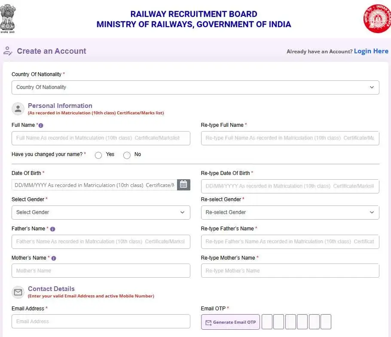391x337 pixels.
Task: Click the first Email OTP digit box
Action: click(267, 322)
